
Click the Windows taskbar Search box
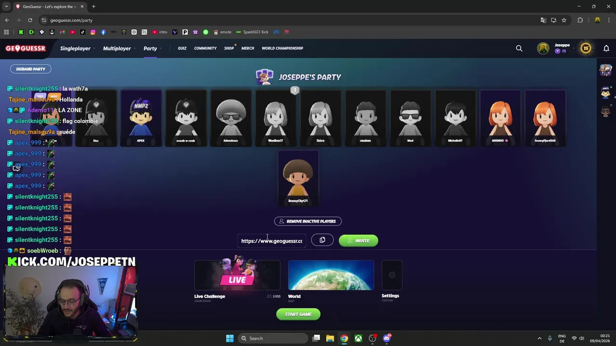point(273,338)
